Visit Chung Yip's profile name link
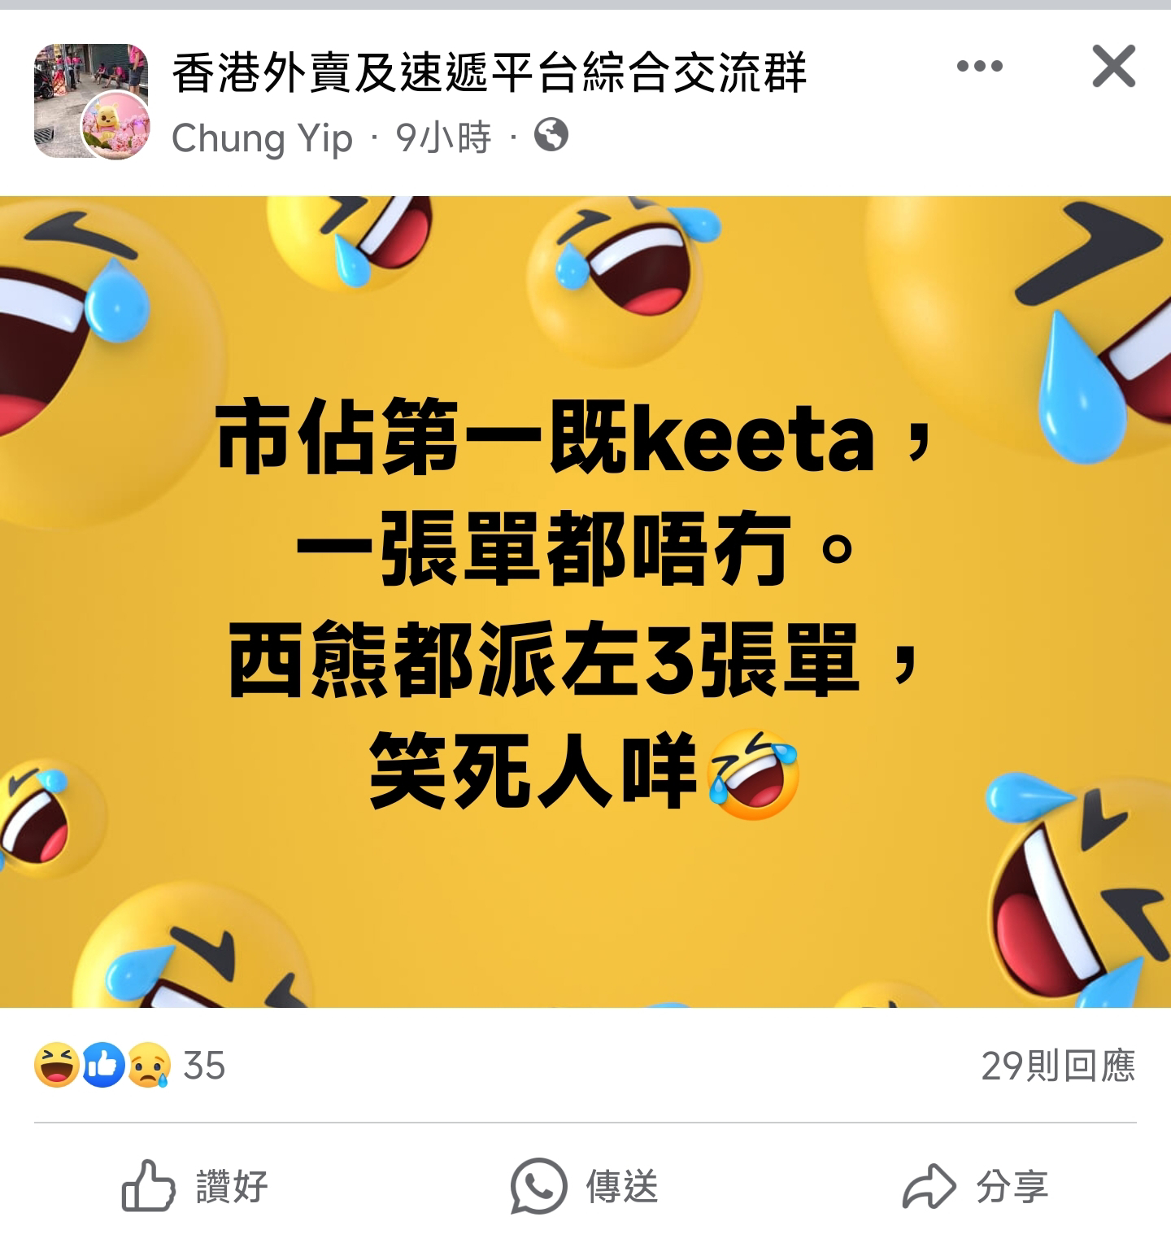 tap(262, 137)
